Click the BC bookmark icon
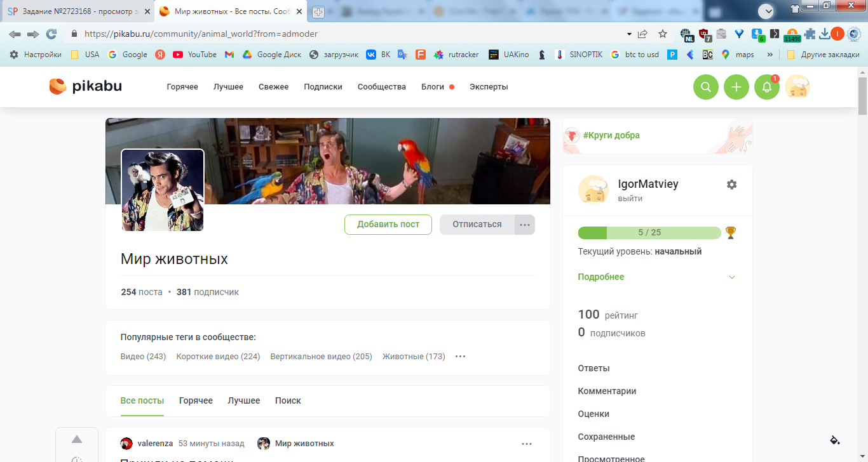This screenshot has height=462, width=868. click(x=707, y=55)
